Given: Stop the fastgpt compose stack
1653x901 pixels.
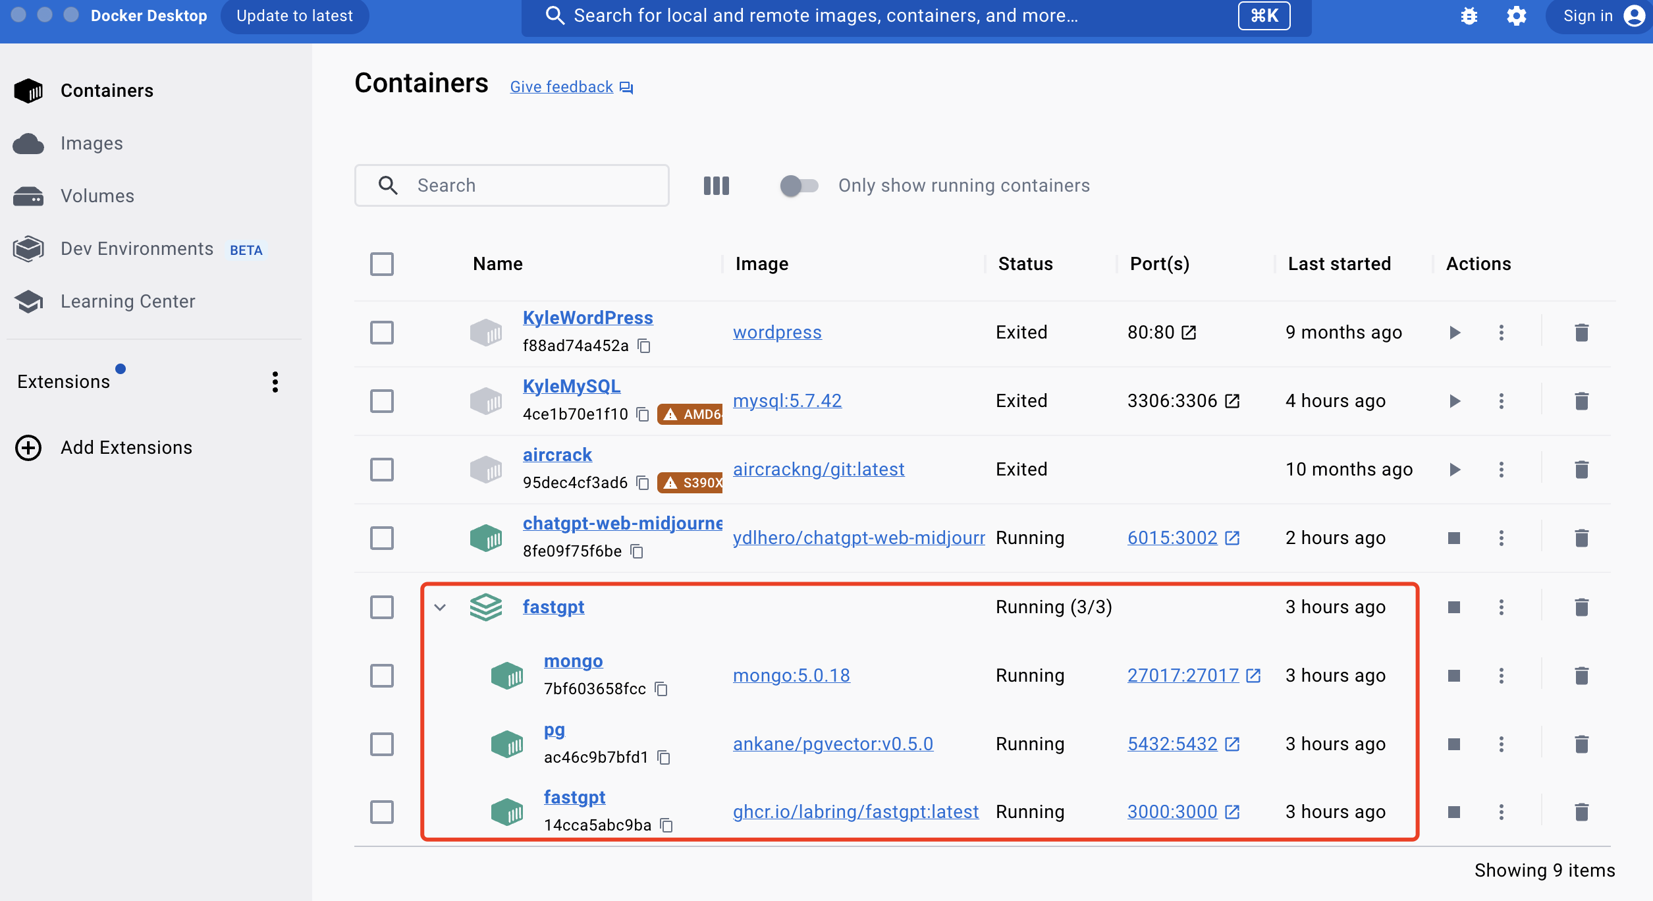Looking at the screenshot, I should (1454, 607).
